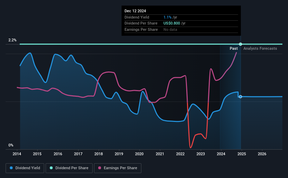Click the 2021 x-axis label
The width and height of the screenshot is (288, 178).
[160, 154]
